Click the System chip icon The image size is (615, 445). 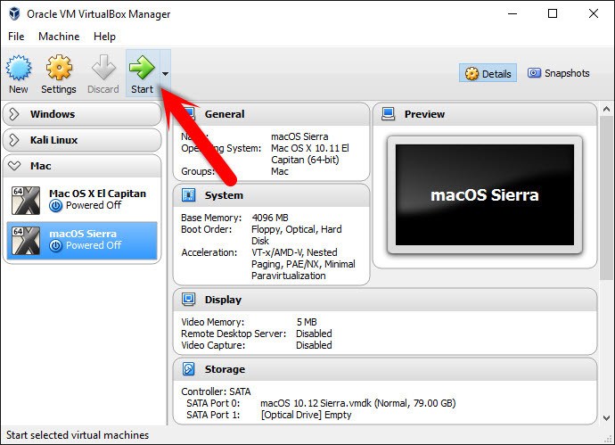click(189, 195)
